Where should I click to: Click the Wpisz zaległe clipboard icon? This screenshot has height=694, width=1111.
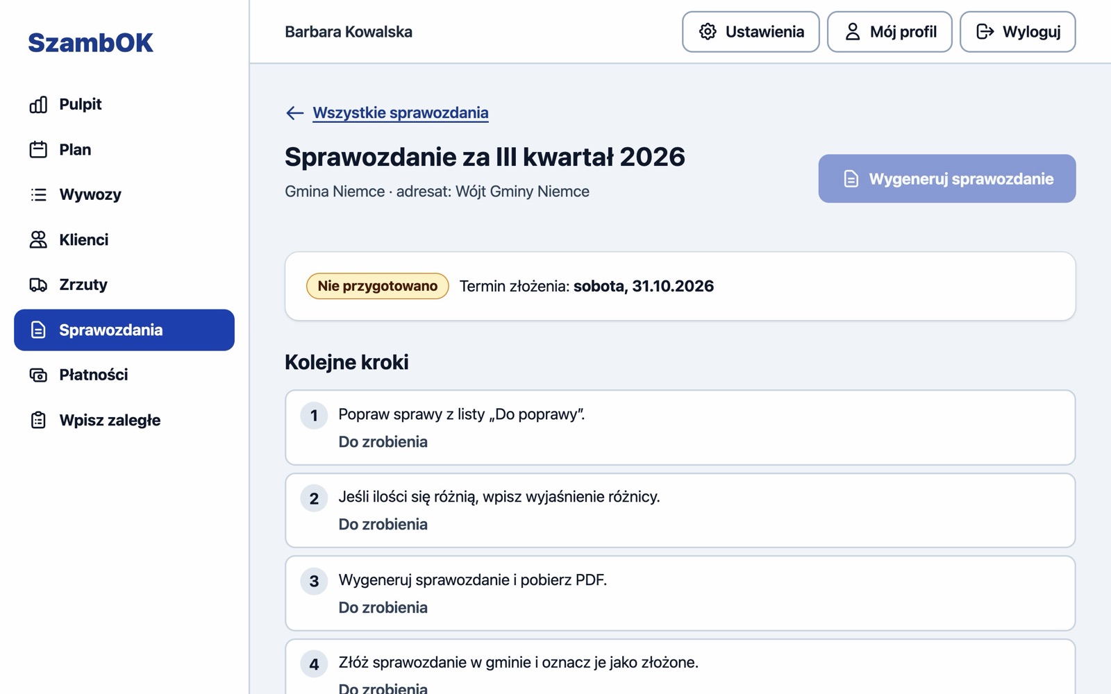point(38,421)
